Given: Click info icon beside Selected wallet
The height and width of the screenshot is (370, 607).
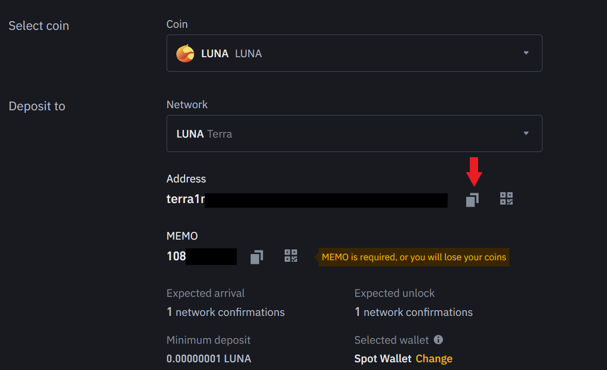Looking at the screenshot, I should (438, 340).
